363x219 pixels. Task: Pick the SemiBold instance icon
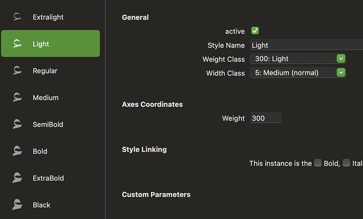[17, 124]
